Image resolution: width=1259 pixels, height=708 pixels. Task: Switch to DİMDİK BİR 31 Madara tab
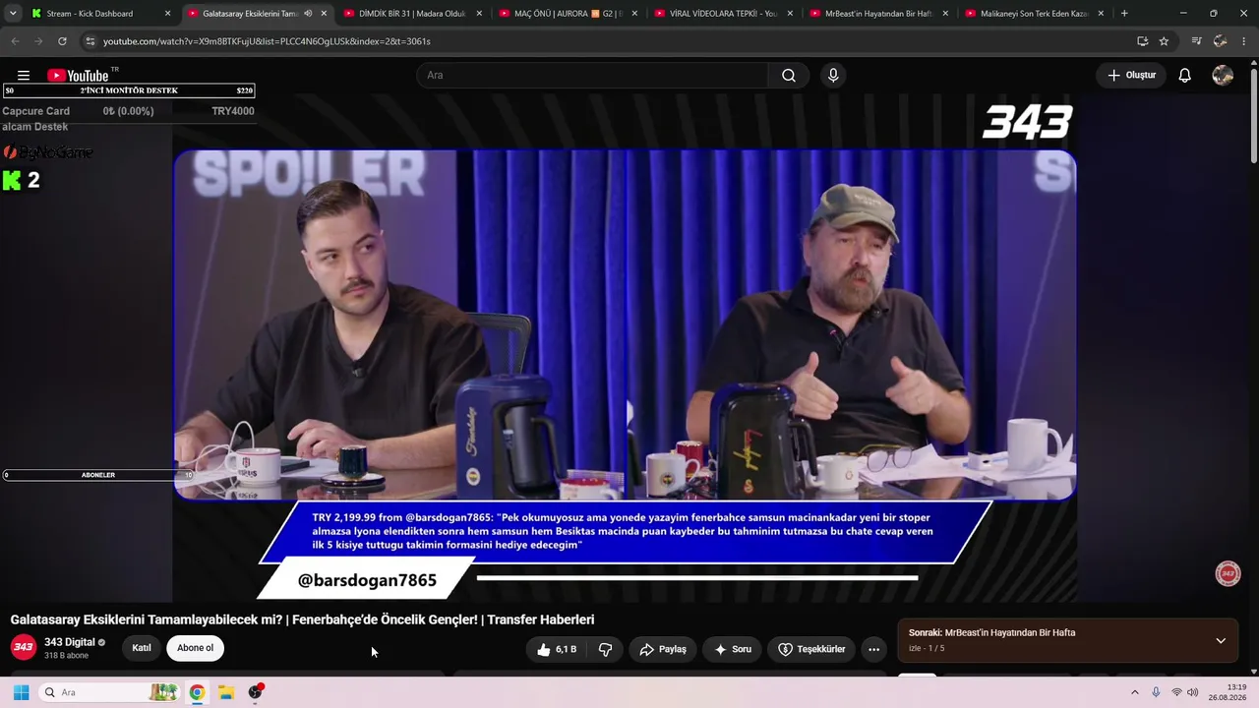412,14
